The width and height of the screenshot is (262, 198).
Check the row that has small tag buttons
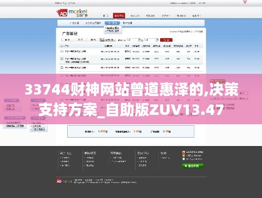pos(62,59)
